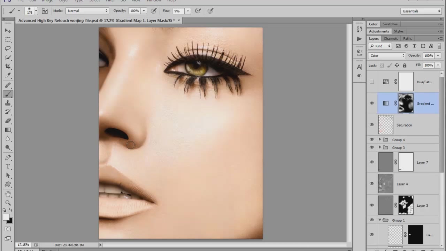Click the foreground color swatch
This screenshot has height=251, width=446.
coord(6,217)
